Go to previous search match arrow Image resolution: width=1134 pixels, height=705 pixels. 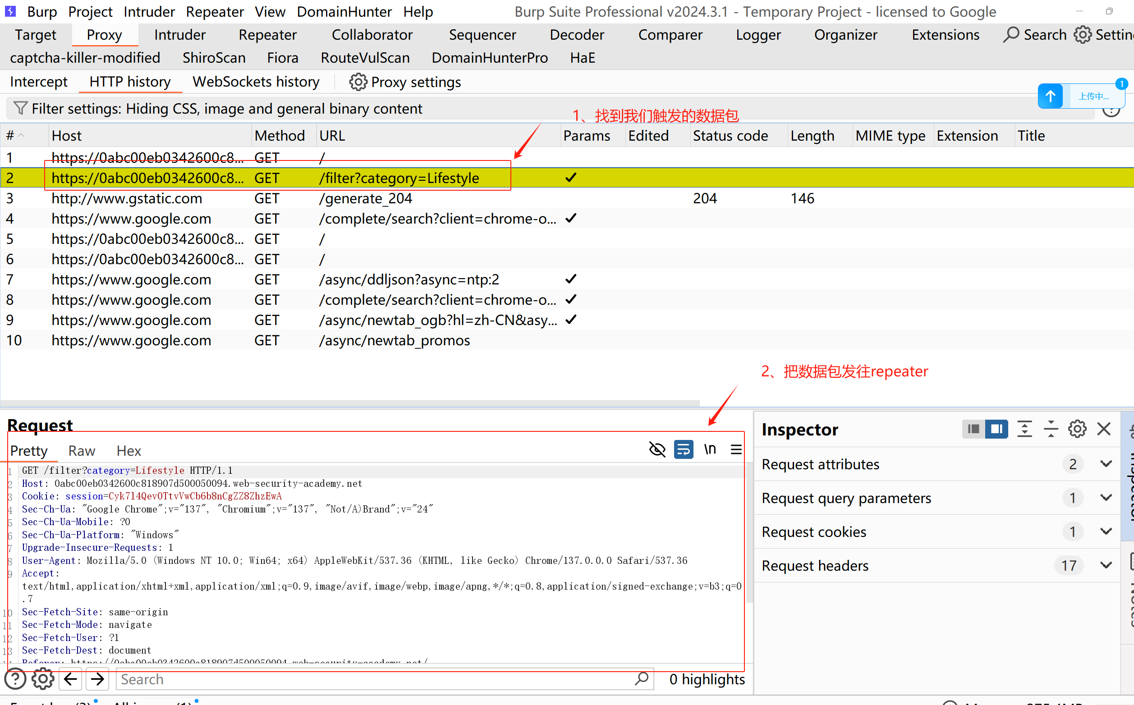tap(71, 679)
